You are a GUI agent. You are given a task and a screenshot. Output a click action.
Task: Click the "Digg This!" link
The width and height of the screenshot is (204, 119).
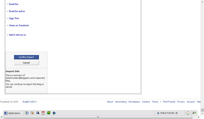coord(14,18)
